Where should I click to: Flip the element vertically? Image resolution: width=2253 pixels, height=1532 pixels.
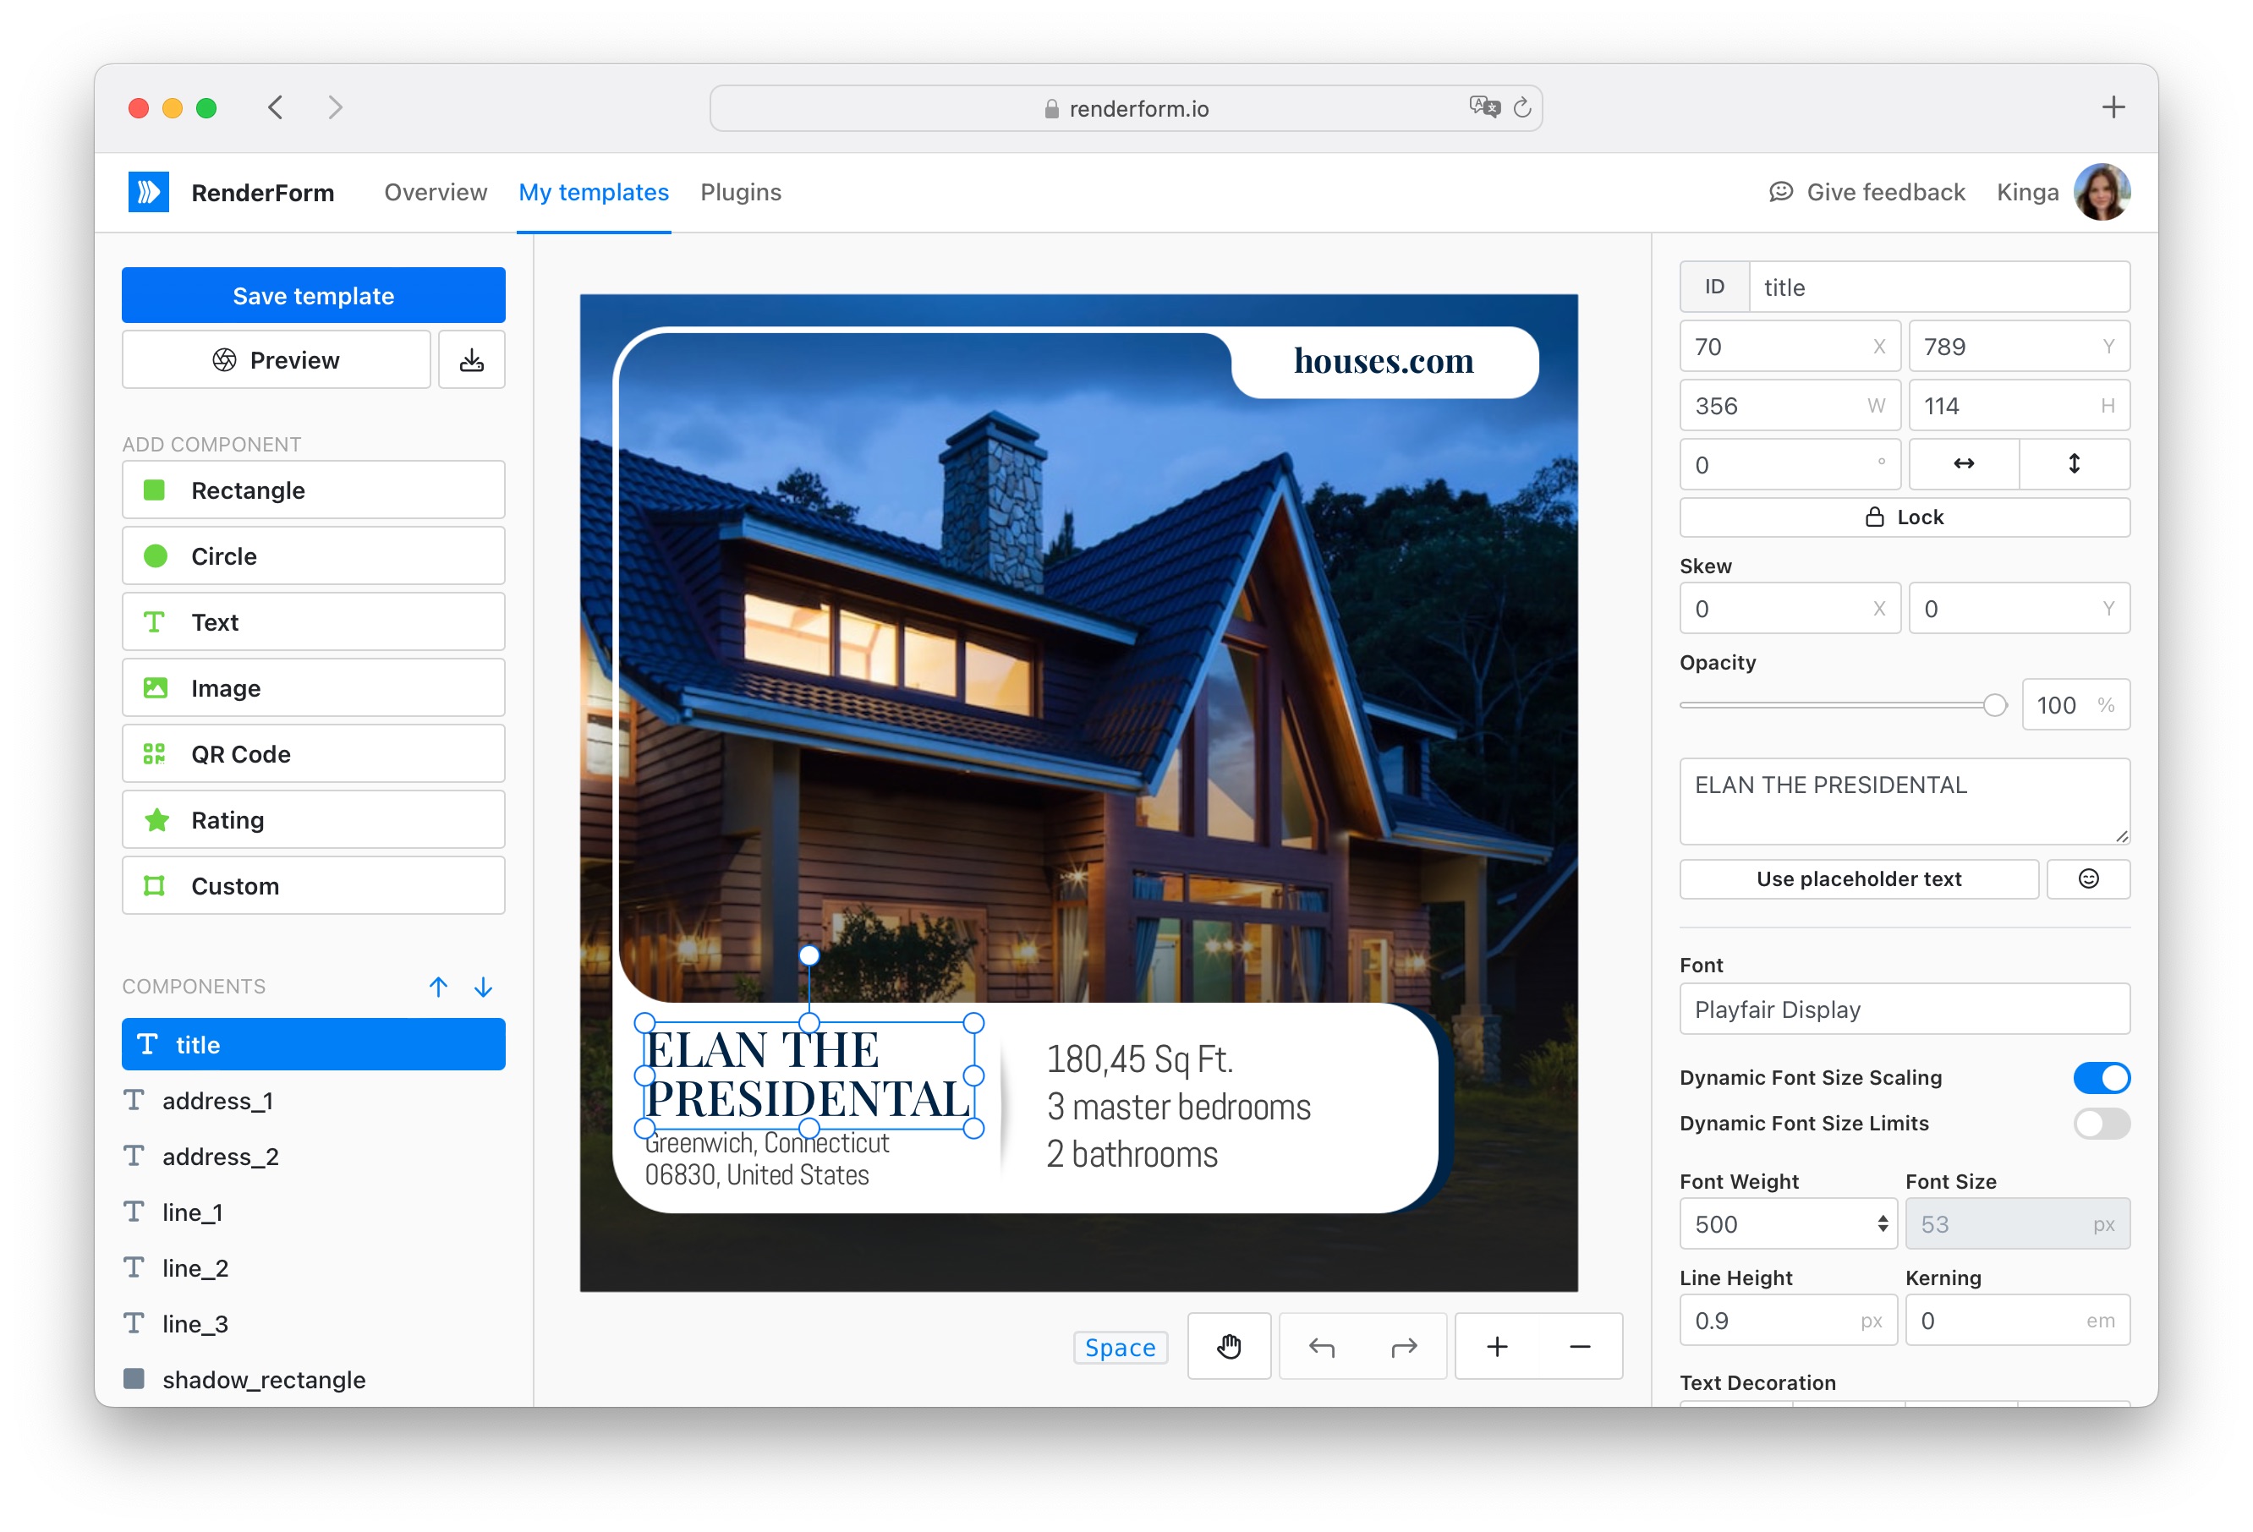click(2075, 464)
